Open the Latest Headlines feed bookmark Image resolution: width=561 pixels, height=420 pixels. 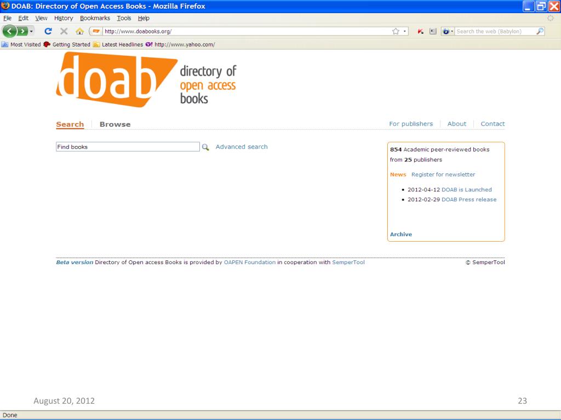click(x=118, y=45)
